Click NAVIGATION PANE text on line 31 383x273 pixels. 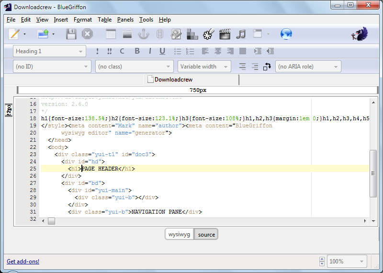pos(157,212)
